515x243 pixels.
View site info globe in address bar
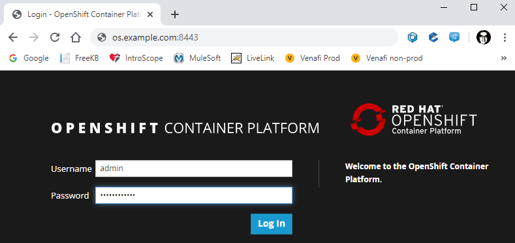pos(102,37)
